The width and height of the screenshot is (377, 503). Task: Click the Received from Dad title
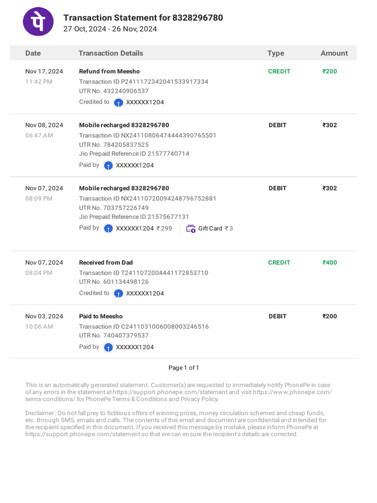pos(106,262)
